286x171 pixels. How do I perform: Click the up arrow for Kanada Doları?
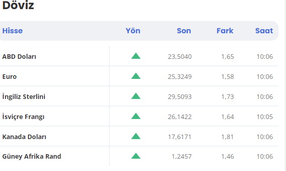click(x=136, y=136)
